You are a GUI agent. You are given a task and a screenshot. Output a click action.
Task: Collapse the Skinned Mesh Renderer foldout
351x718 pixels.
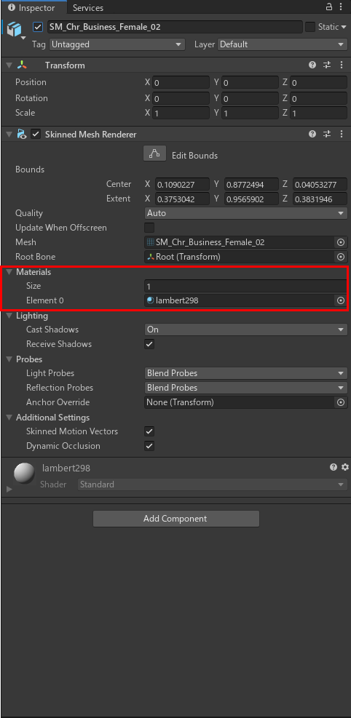9,134
